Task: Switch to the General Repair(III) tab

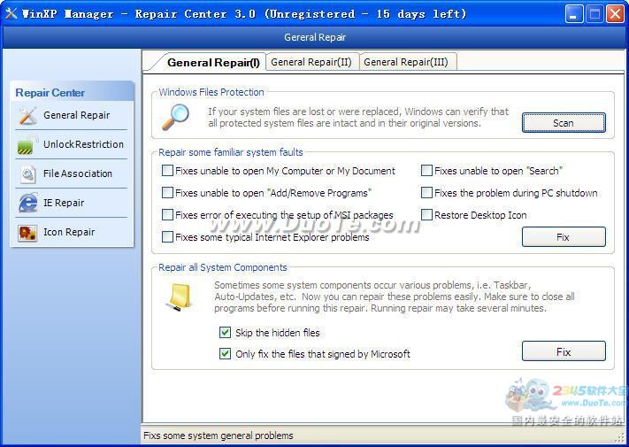Action: coord(406,62)
